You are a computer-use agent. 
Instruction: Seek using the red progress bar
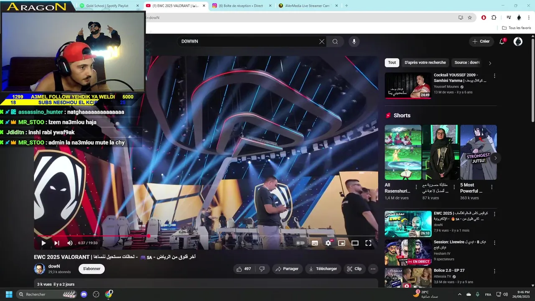tap(206, 236)
